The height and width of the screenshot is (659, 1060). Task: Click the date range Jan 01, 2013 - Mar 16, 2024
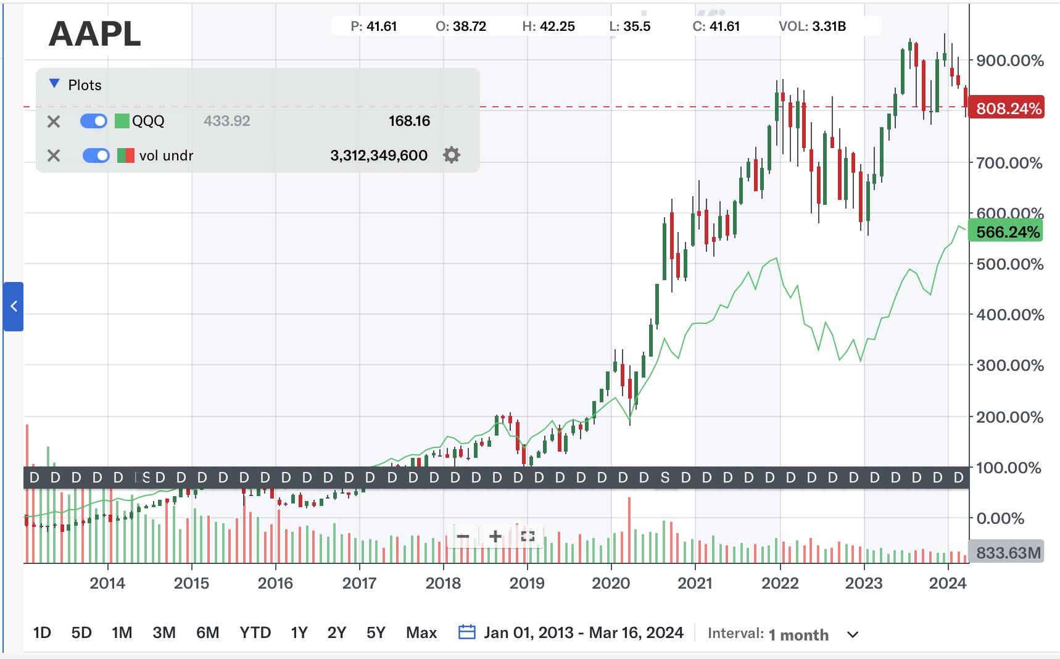(x=583, y=632)
